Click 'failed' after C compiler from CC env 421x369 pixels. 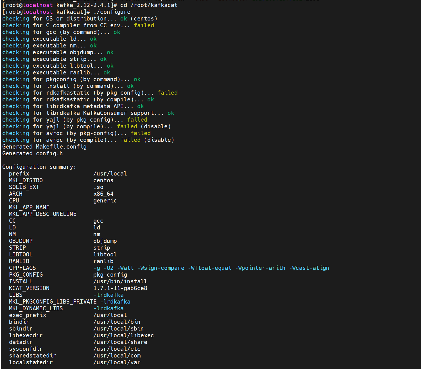click(x=144, y=25)
